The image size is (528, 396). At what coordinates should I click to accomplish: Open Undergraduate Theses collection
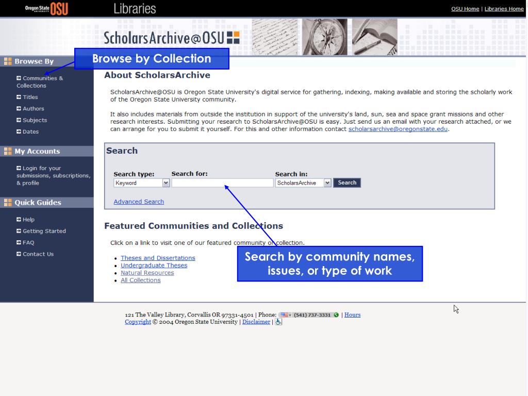click(154, 266)
